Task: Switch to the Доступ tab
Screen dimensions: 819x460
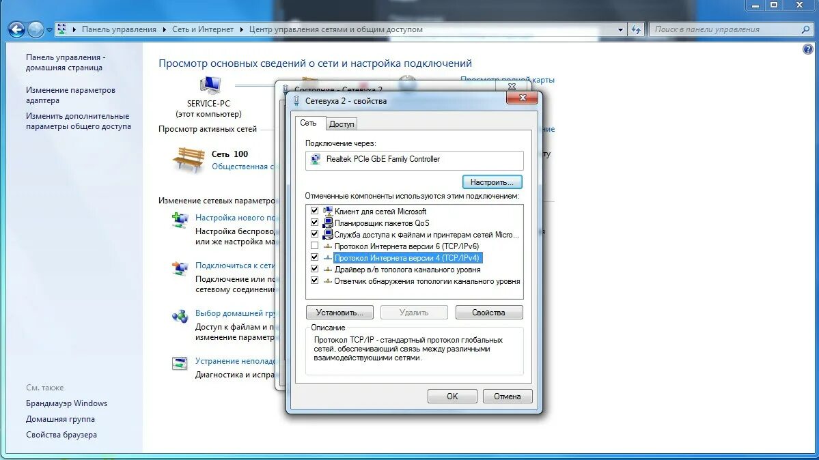Action: pos(342,124)
